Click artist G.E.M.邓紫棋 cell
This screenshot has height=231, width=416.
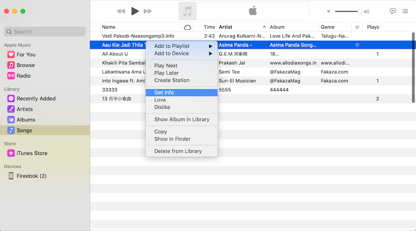(233, 54)
